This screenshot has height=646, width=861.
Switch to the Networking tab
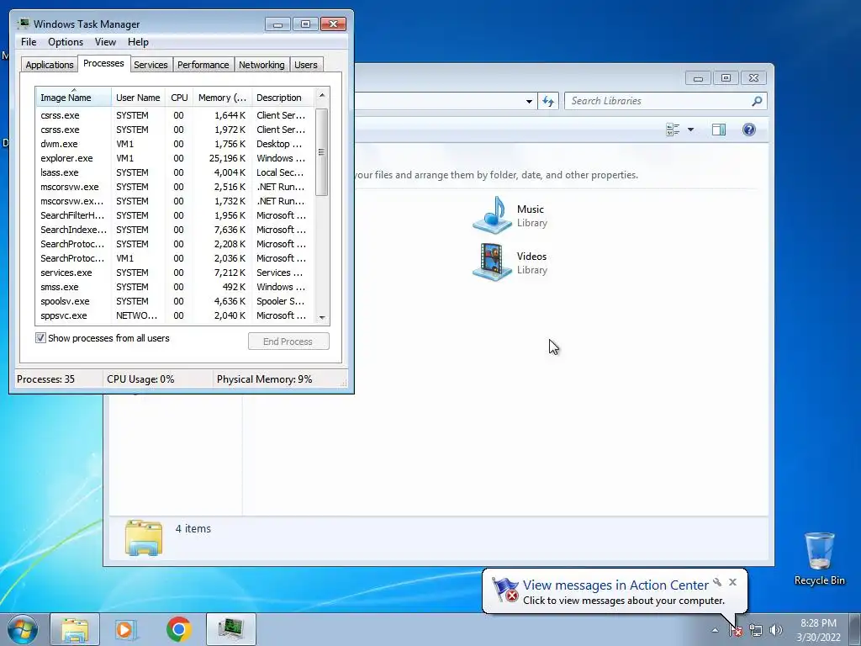[x=261, y=65]
